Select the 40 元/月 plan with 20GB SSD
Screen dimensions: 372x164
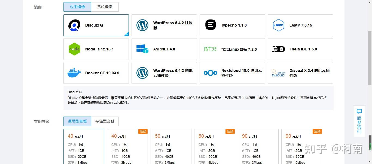click(x=84, y=146)
